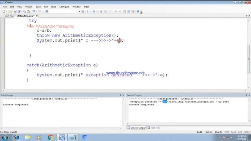Image resolution: width=251 pixels, height=141 pixels.
Task: Click the throw new ArithmeticException line
Action: [x=78, y=35]
